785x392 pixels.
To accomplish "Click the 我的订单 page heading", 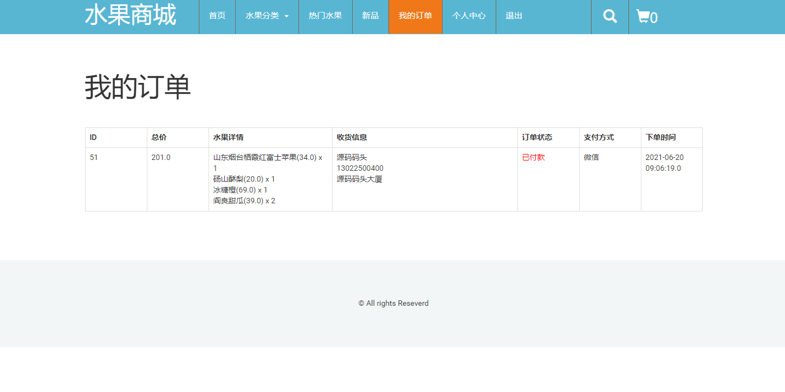I will click(x=138, y=87).
